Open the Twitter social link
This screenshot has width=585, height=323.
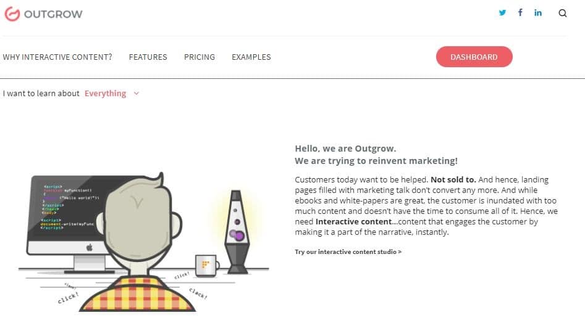point(502,13)
